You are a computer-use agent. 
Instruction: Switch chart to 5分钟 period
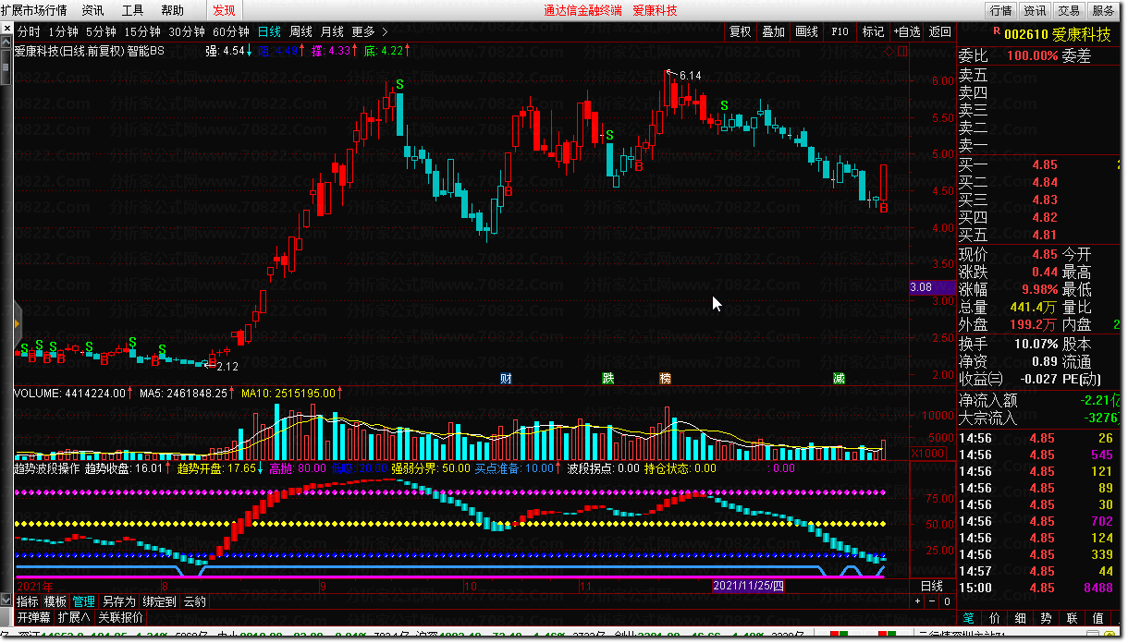tap(101, 31)
